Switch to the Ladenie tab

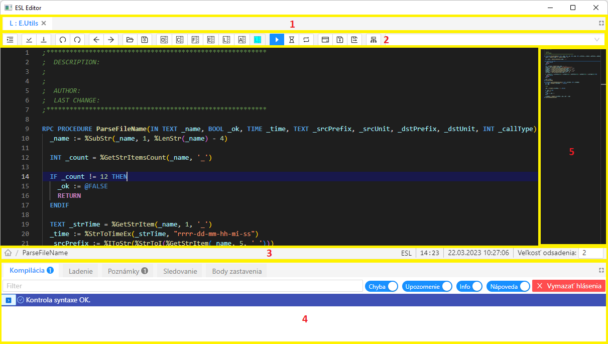(80, 271)
